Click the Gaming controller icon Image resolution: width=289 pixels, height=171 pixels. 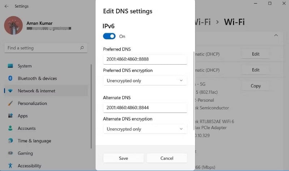(10, 153)
